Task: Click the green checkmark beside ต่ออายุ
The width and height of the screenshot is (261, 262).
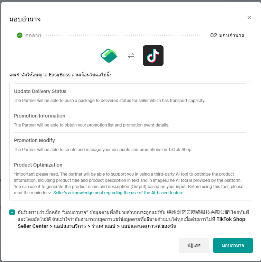Action: pyautogui.click(x=20, y=35)
